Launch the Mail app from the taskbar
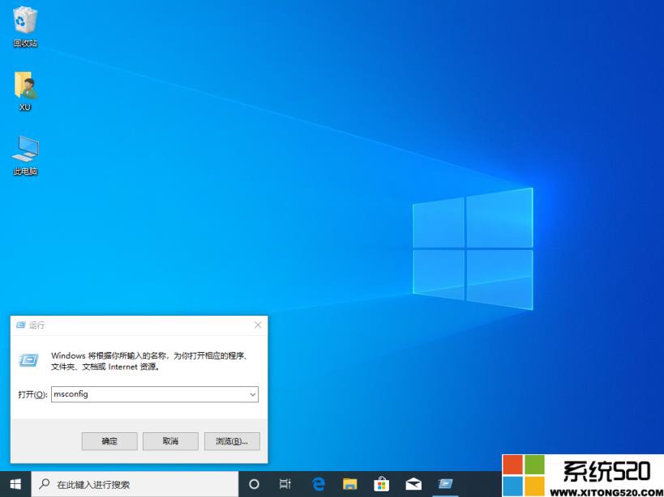Viewport: 664px width, 497px height. click(x=413, y=482)
